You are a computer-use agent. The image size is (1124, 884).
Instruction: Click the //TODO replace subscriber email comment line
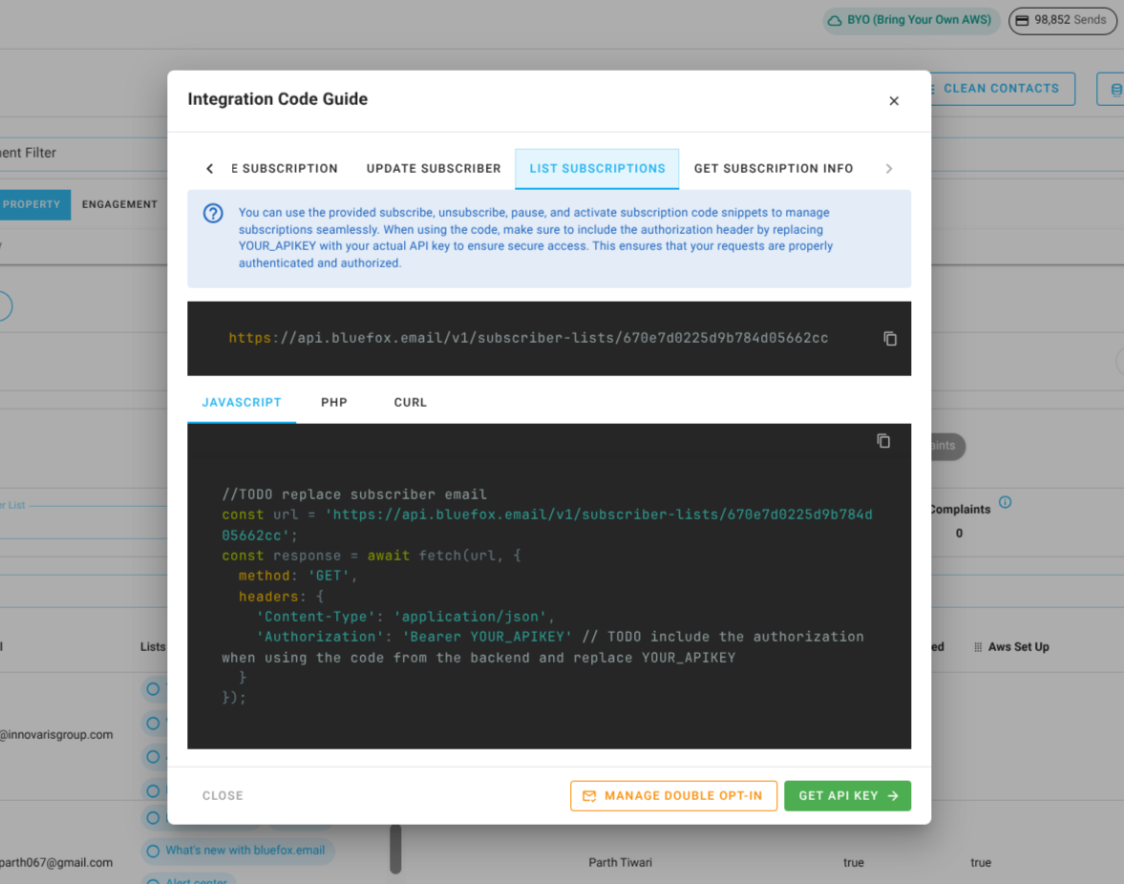tap(354, 495)
